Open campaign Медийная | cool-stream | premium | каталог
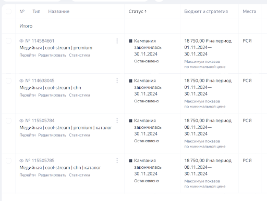 pos(66,128)
